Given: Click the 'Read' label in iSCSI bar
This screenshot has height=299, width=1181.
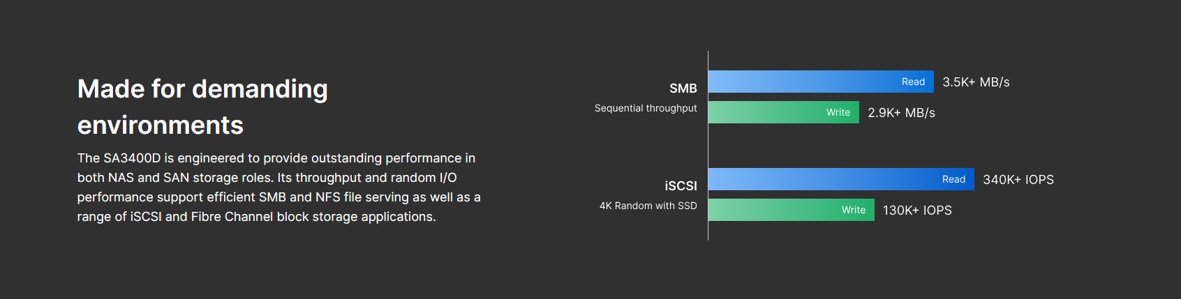Looking at the screenshot, I should coord(953,179).
